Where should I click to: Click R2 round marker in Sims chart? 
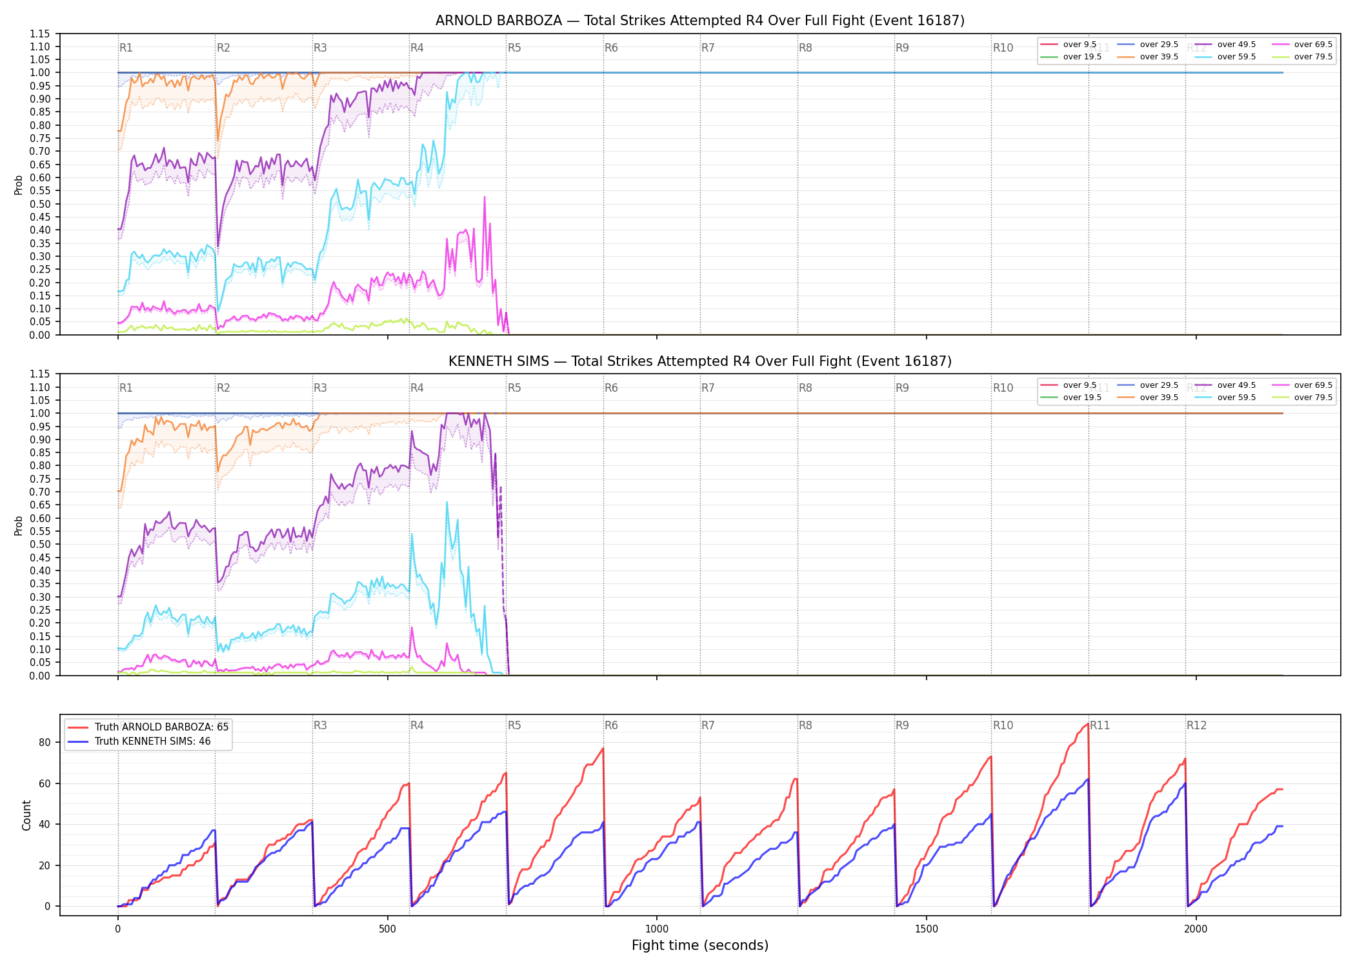pos(223,388)
